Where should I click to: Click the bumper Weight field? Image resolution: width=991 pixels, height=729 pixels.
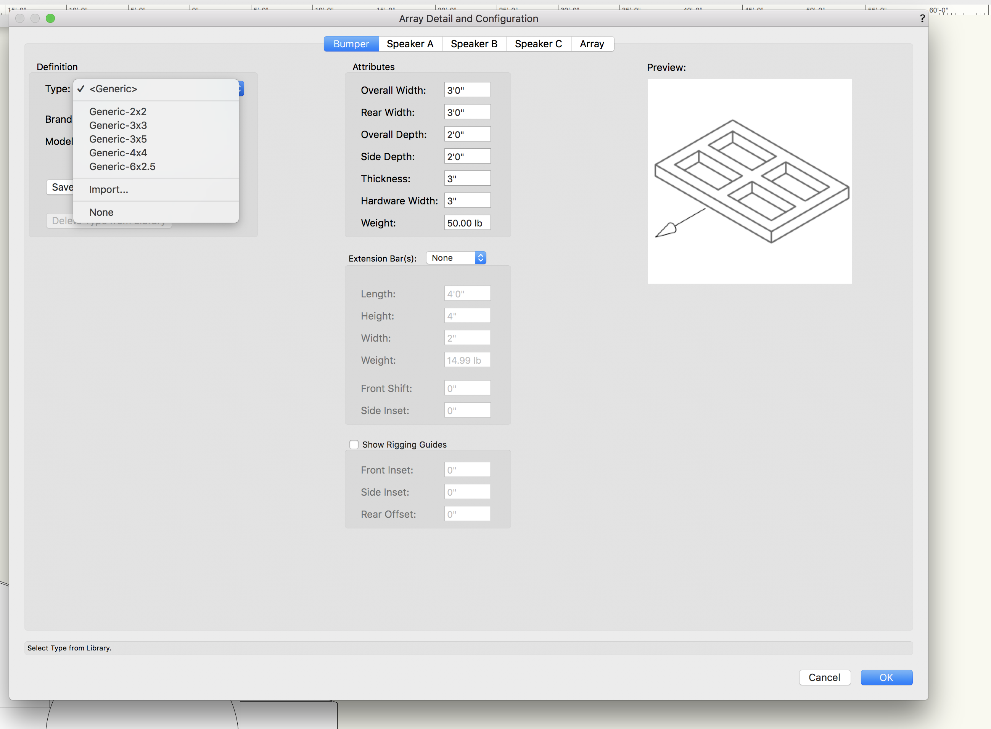[x=467, y=223]
